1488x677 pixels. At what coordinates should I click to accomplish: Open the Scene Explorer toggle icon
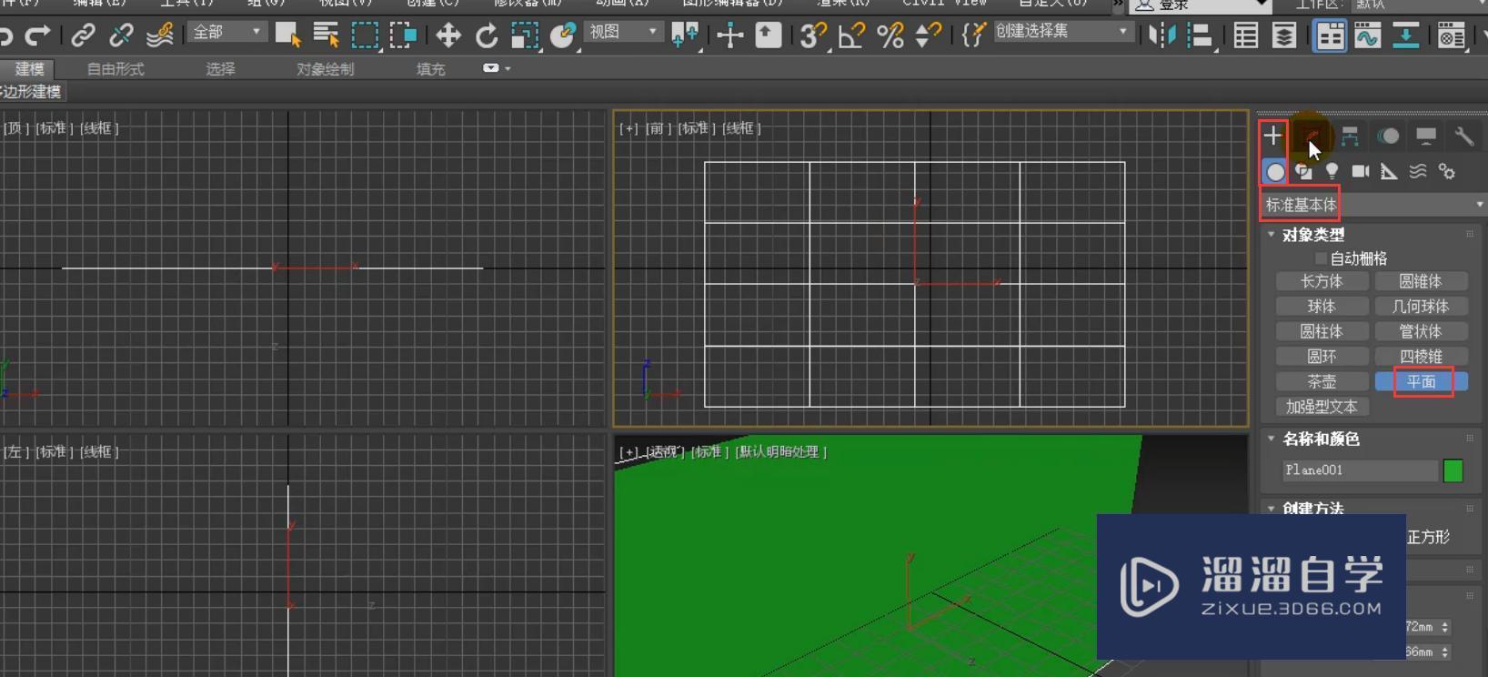pyautogui.click(x=1246, y=35)
